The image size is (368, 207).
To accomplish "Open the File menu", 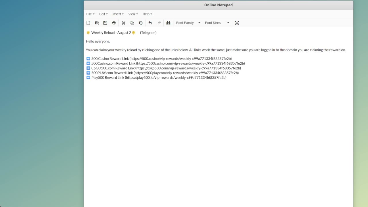I will click(90, 14).
